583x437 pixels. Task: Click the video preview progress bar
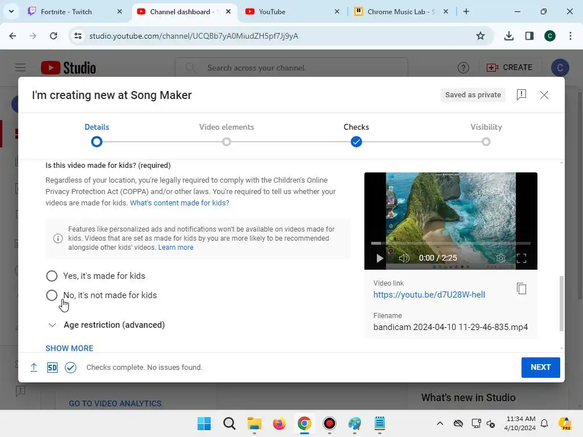point(451,244)
